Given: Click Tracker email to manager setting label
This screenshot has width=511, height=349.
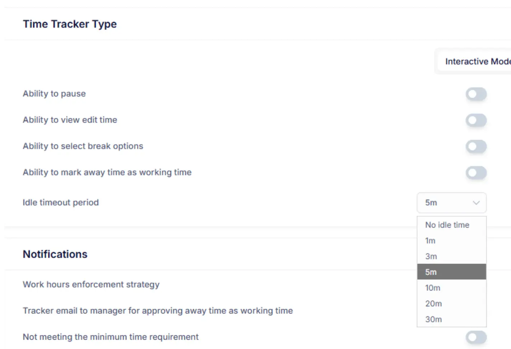Looking at the screenshot, I should click(x=158, y=311).
